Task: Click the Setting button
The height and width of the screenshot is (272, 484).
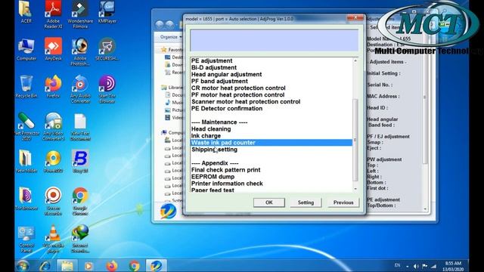Action: (x=306, y=202)
